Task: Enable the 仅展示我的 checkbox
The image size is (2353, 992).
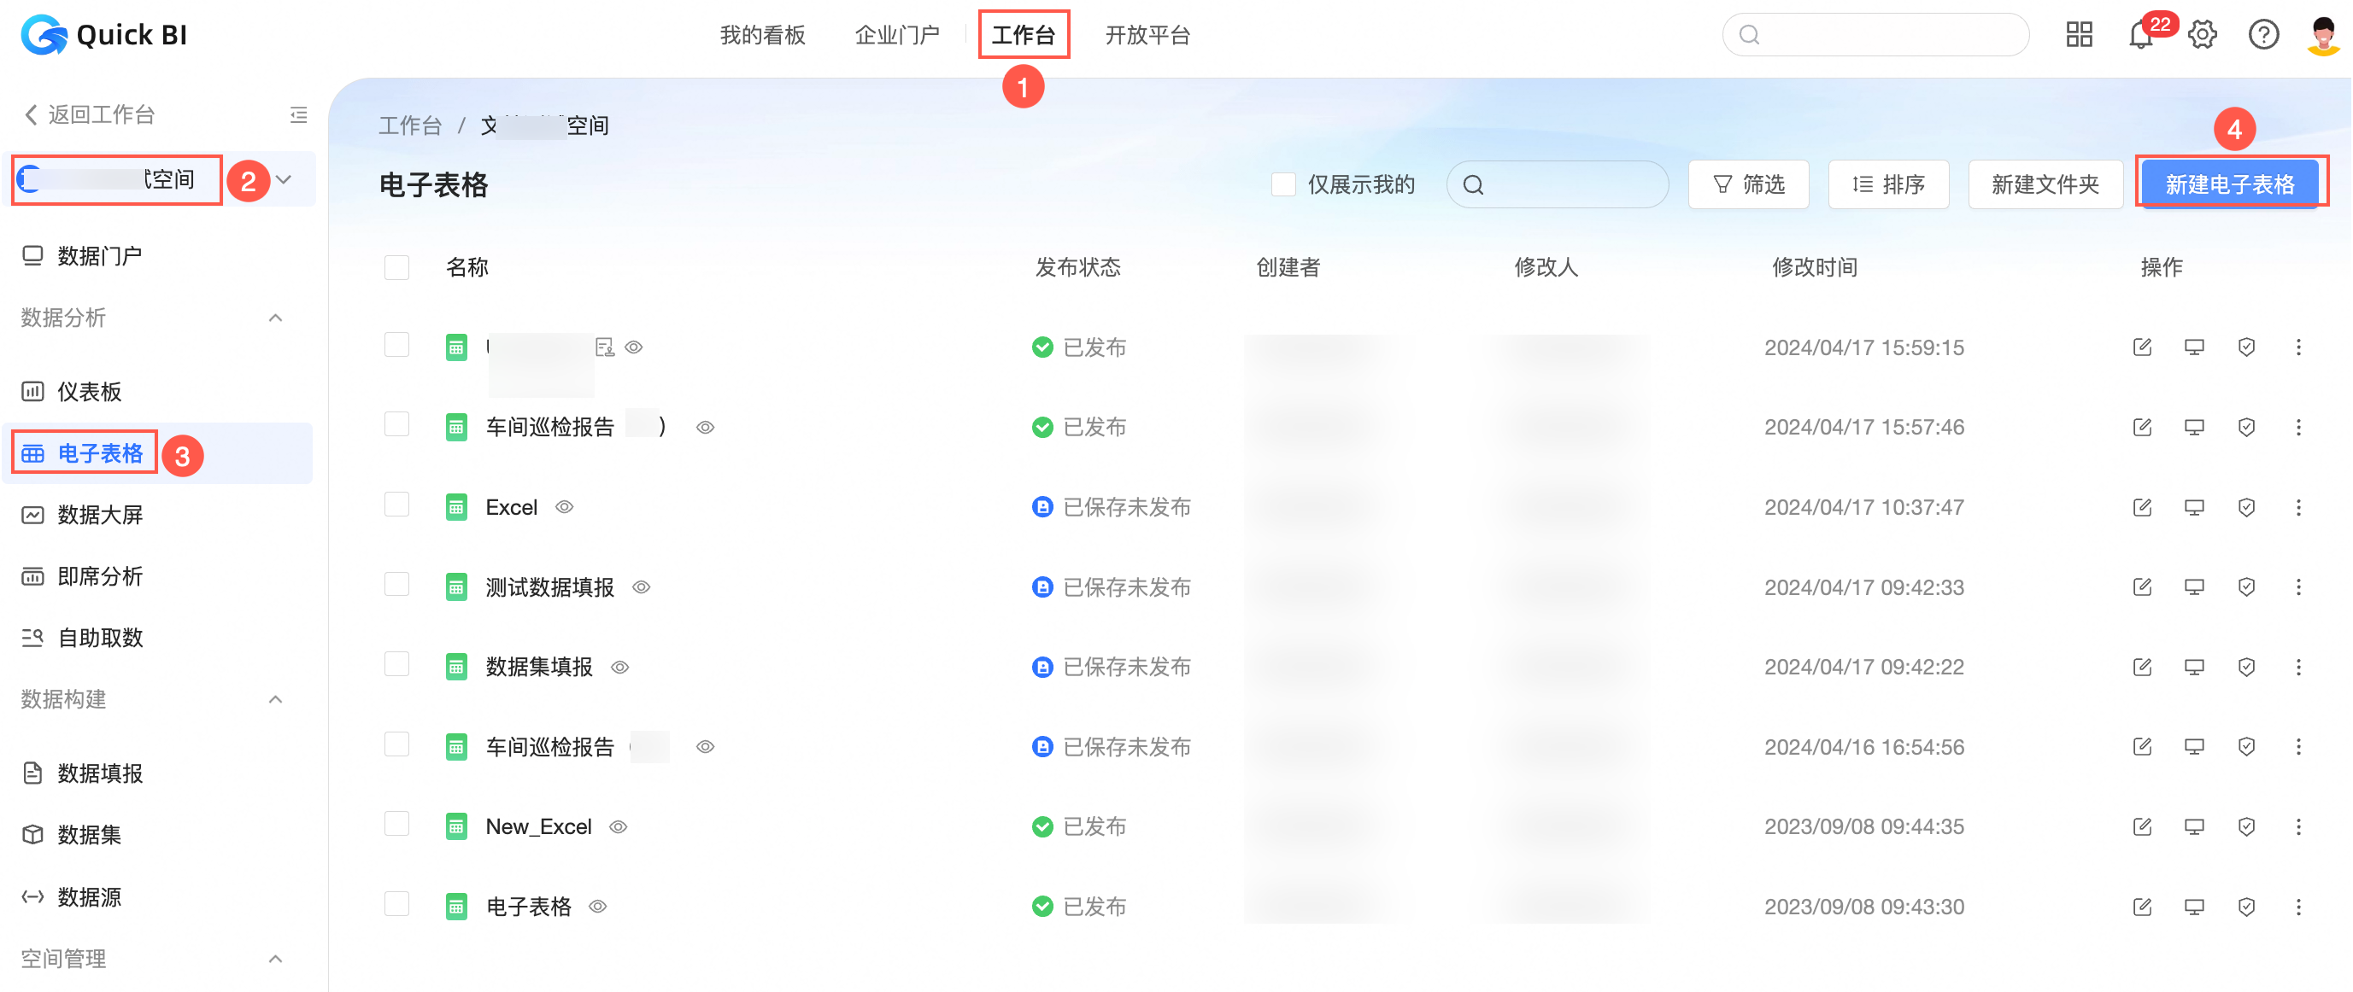Action: pyautogui.click(x=1283, y=184)
